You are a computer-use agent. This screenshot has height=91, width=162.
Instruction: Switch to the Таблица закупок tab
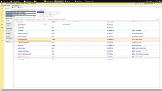tap(15, 10)
